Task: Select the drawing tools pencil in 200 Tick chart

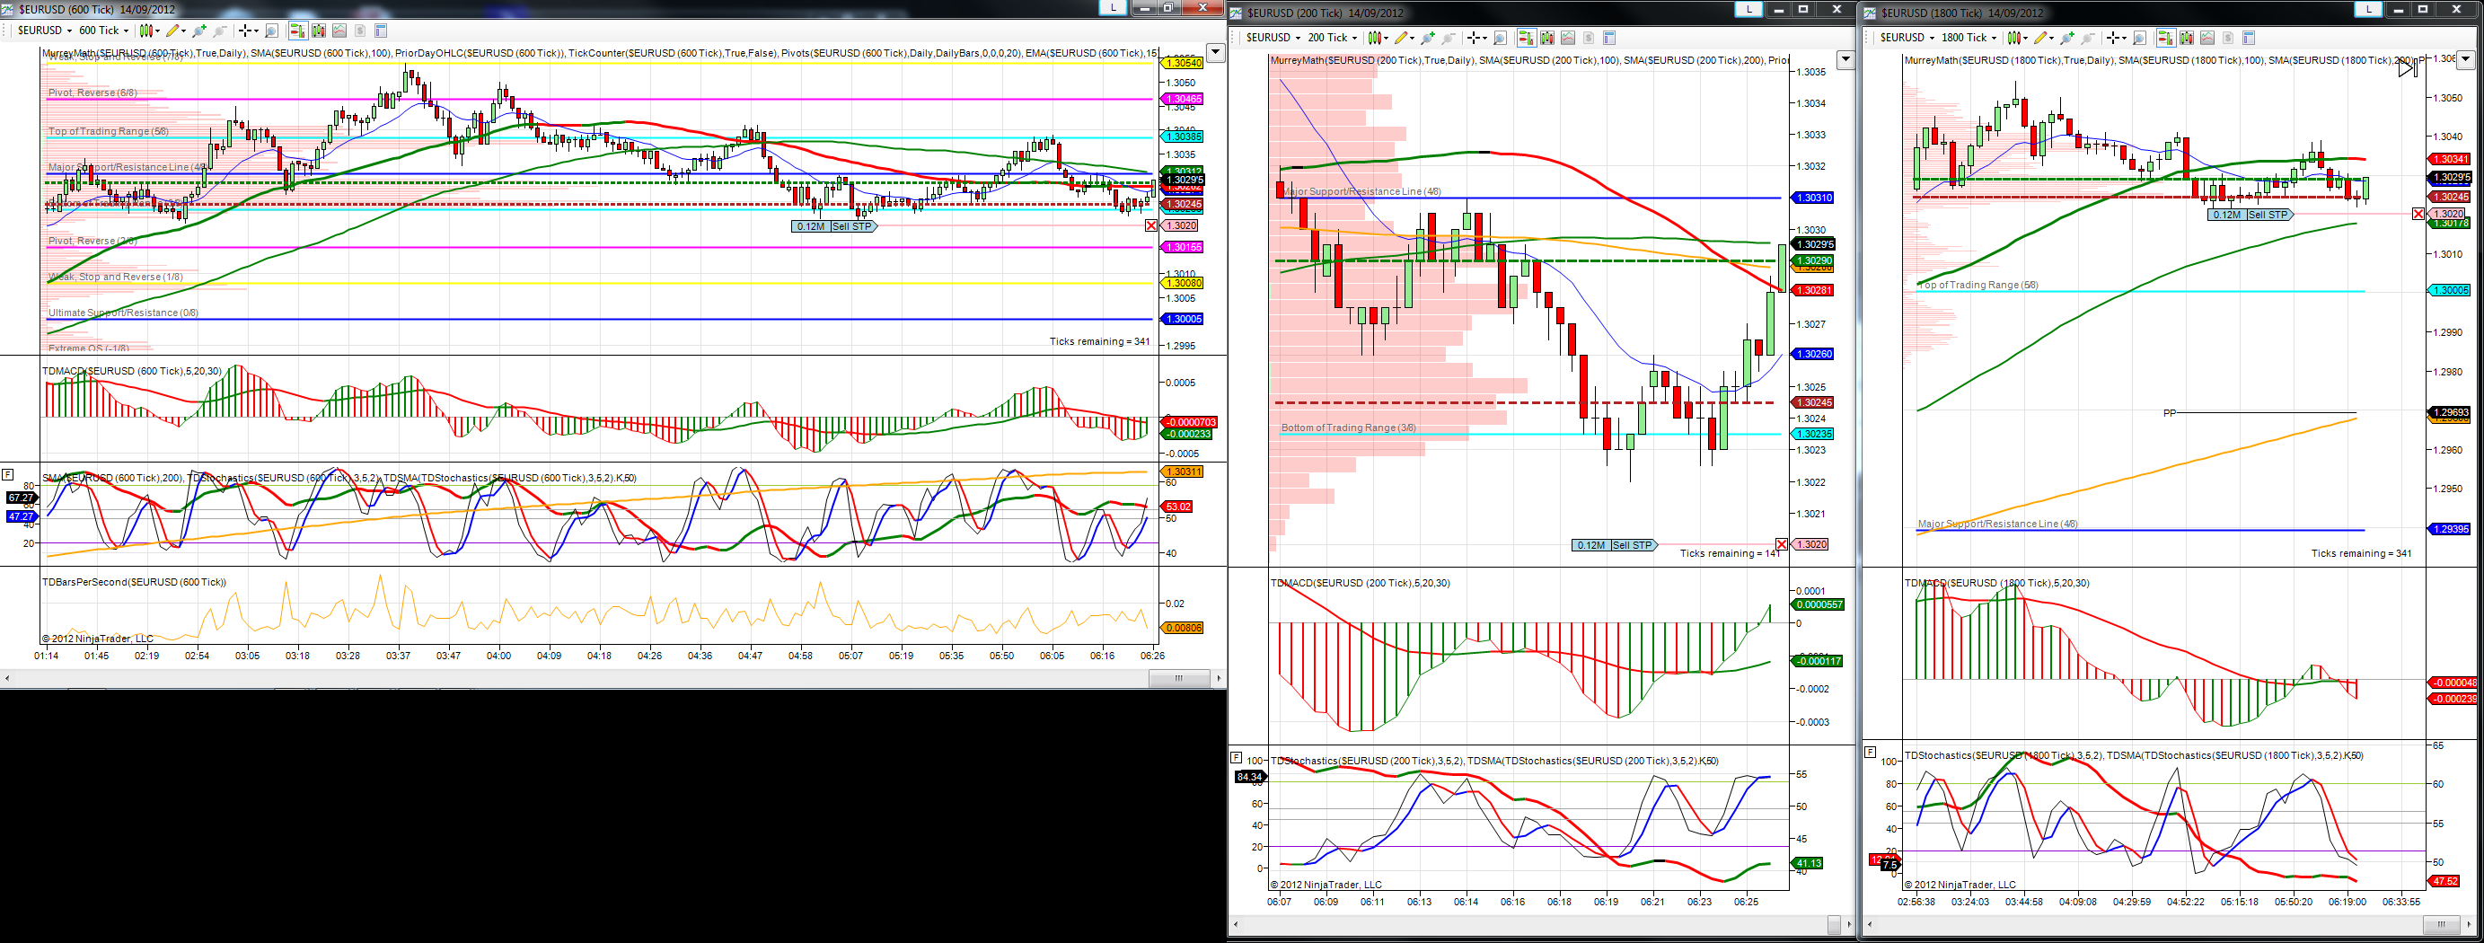Action: pyautogui.click(x=1402, y=38)
